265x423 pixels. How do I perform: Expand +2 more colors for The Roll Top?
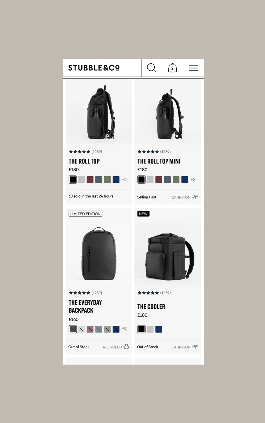click(x=124, y=180)
